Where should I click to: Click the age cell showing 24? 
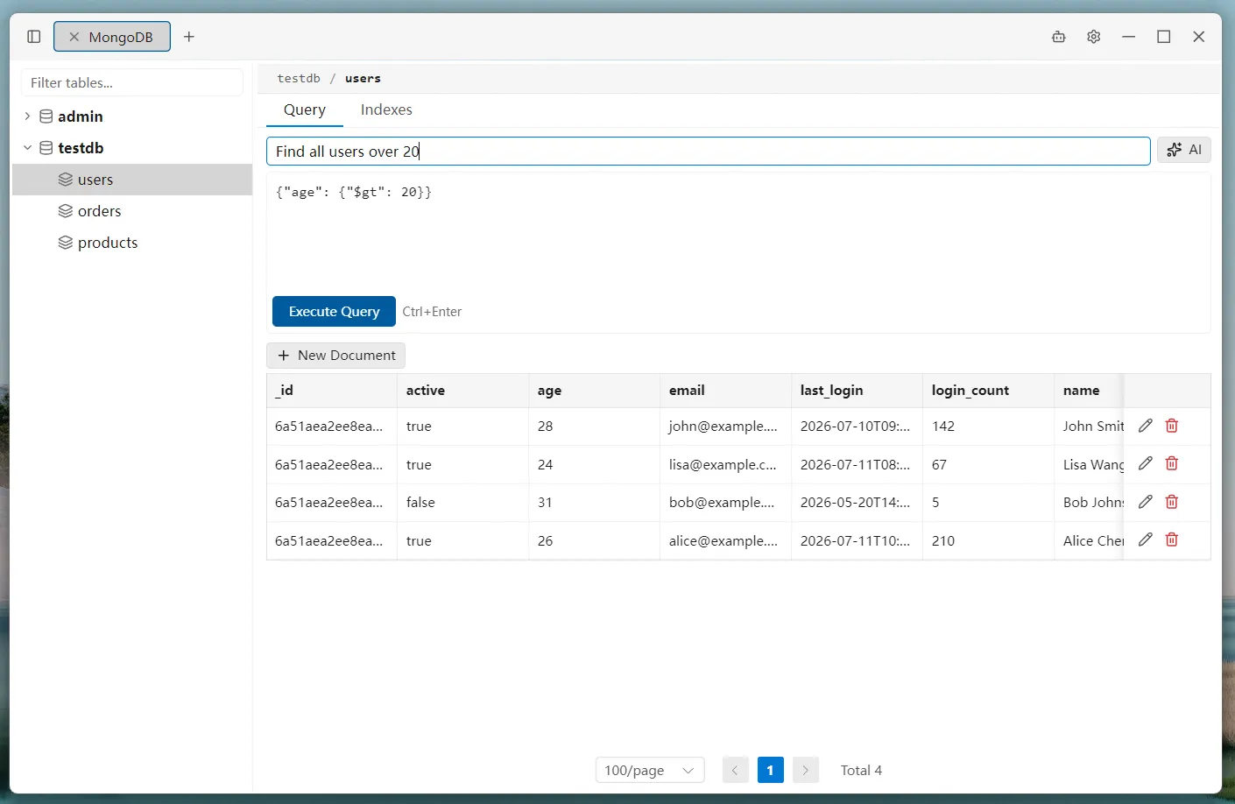595,464
